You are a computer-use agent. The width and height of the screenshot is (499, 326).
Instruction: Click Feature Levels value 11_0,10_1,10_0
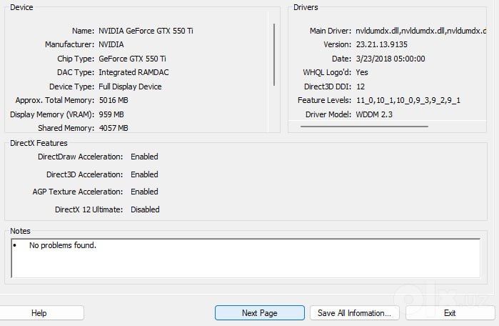[408, 100]
